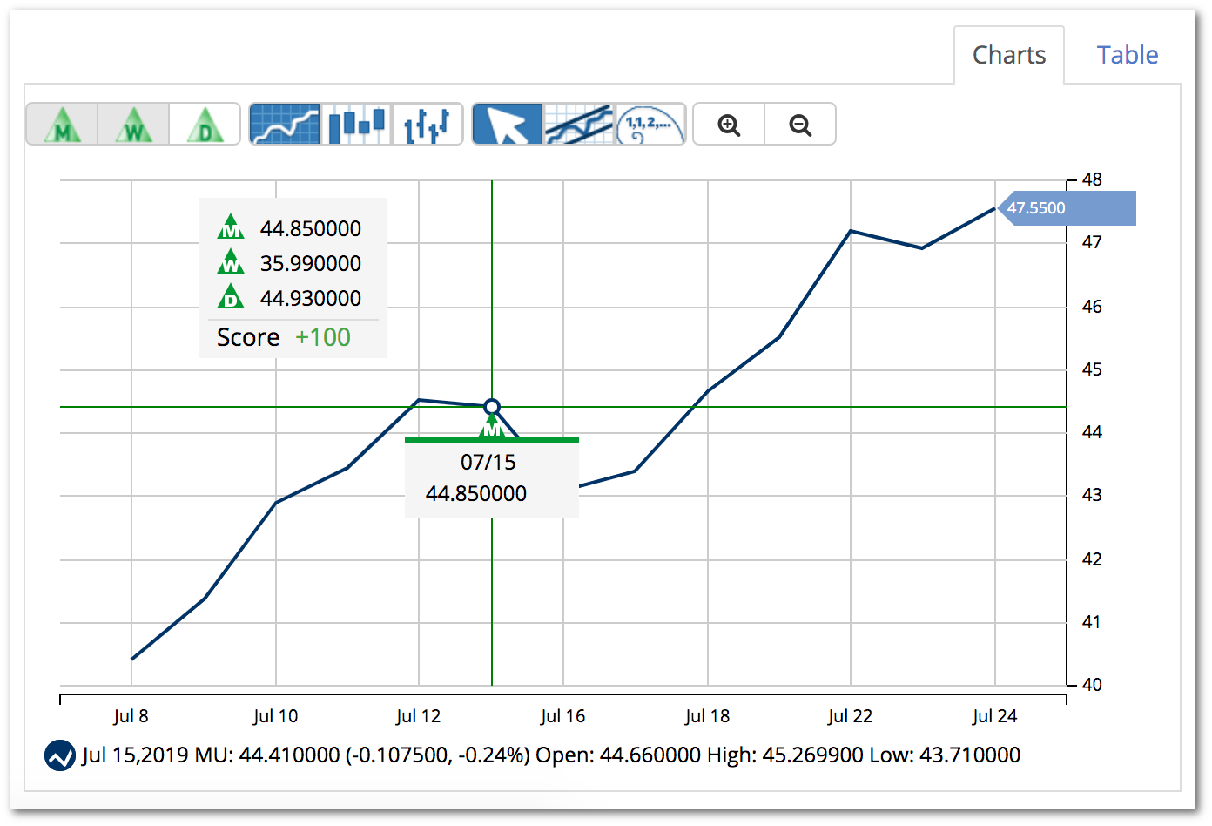Image resolution: width=1212 pixels, height=826 pixels.
Task: Click the Jul 18 axis label
Action: 708,716
